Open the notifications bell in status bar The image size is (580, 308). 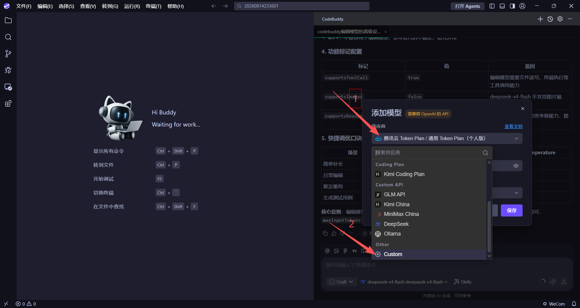click(x=574, y=304)
